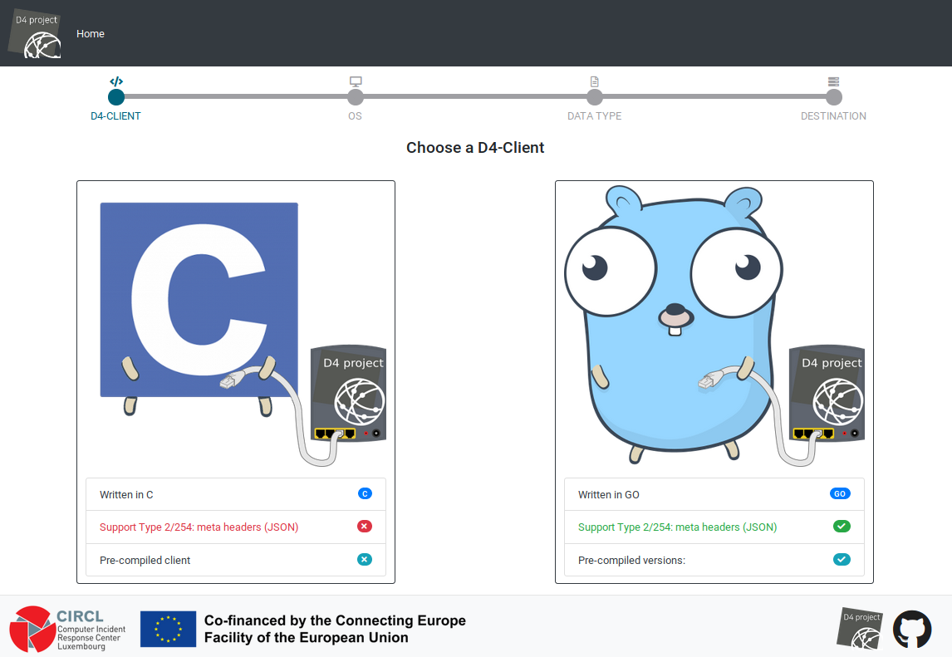
Task: Click the D4 project box in C card
Action: [x=349, y=394]
